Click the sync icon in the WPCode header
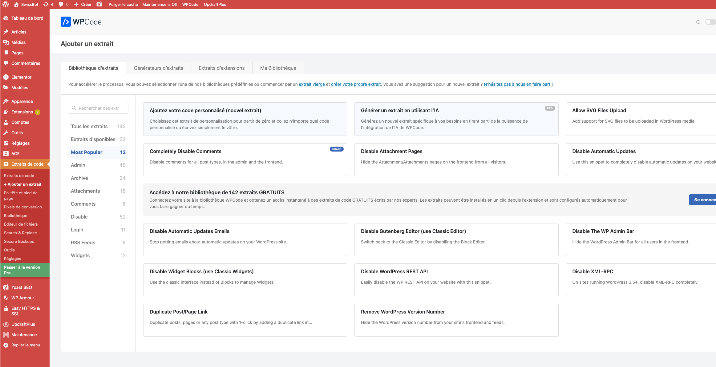The width and height of the screenshot is (716, 367). point(698,22)
